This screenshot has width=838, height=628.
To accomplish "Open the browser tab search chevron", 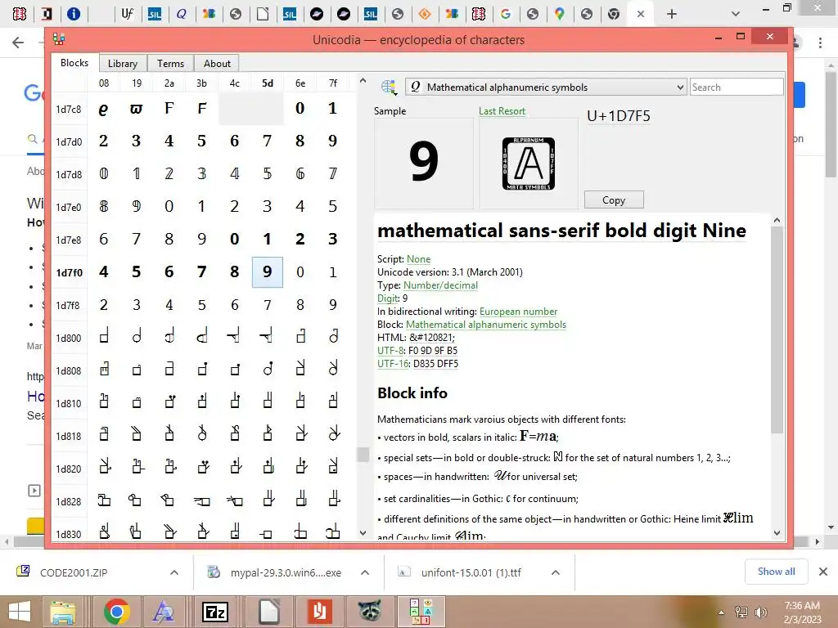I will (736, 15).
